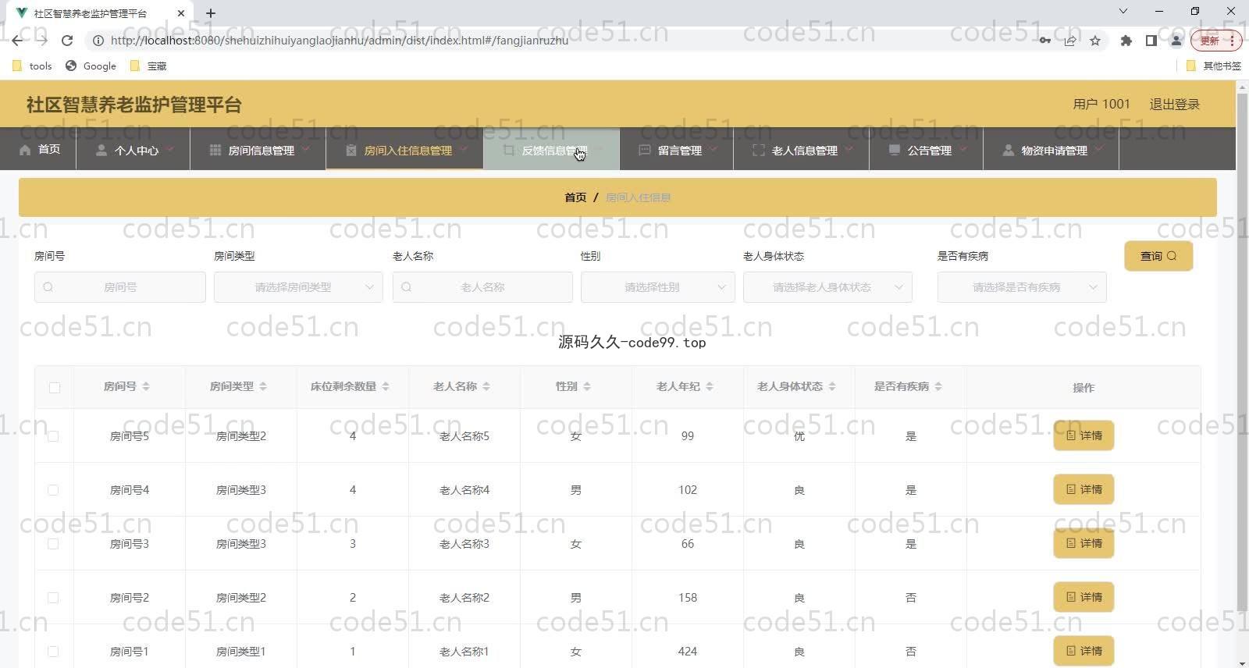Screen dimensions: 1249x668
Task: Click the user icon beside 物资申请管理
Action: (x=1009, y=150)
